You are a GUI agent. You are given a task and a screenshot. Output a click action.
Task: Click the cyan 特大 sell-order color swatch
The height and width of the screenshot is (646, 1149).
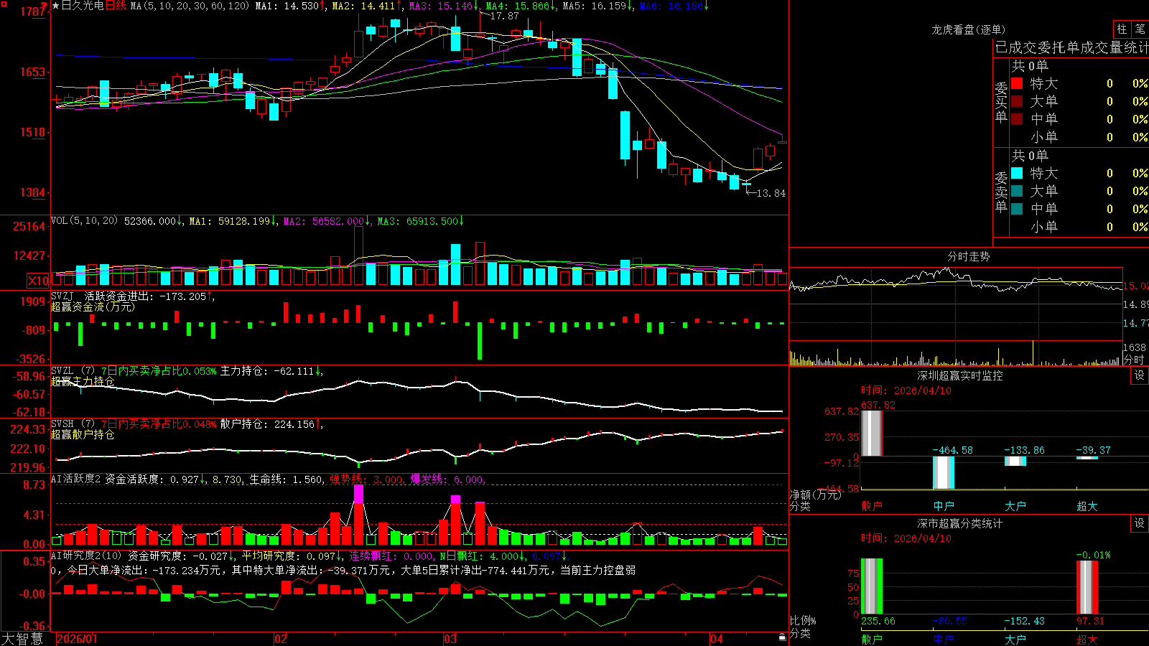coord(1017,173)
